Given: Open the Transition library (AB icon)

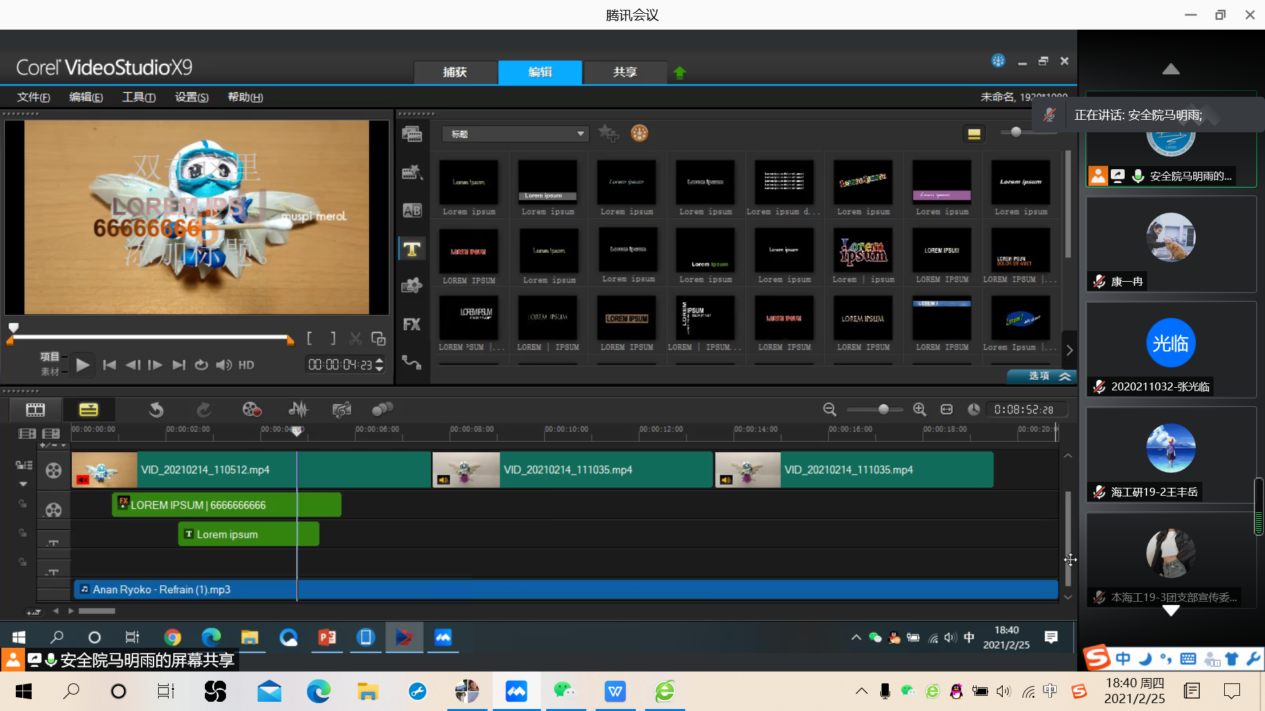Looking at the screenshot, I should (412, 211).
